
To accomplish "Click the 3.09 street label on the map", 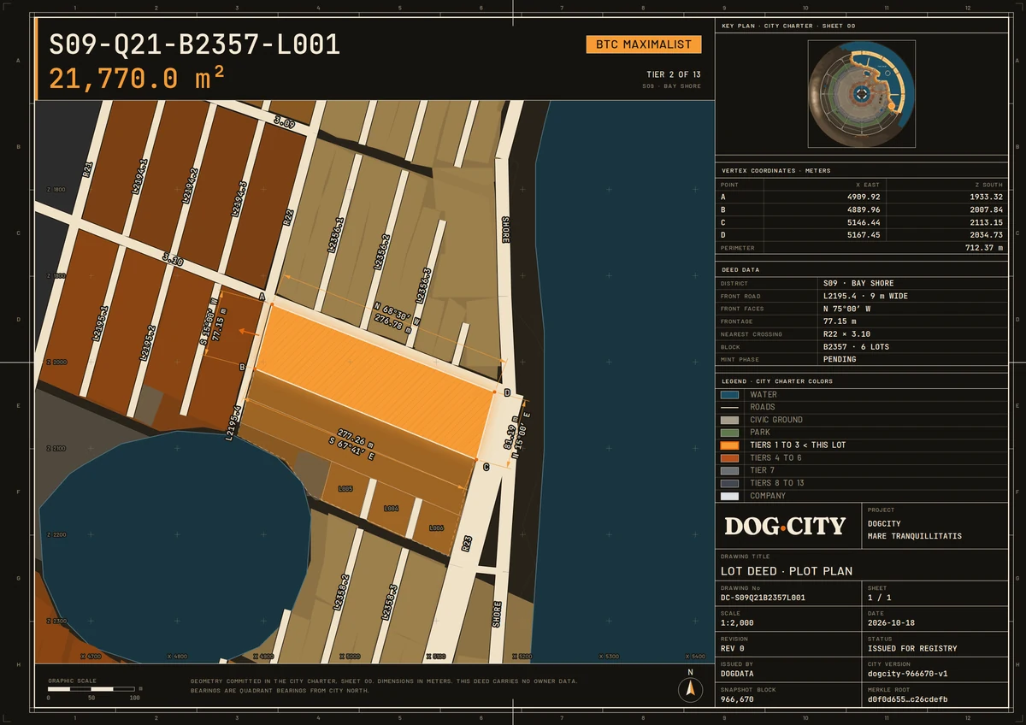I will pos(285,124).
